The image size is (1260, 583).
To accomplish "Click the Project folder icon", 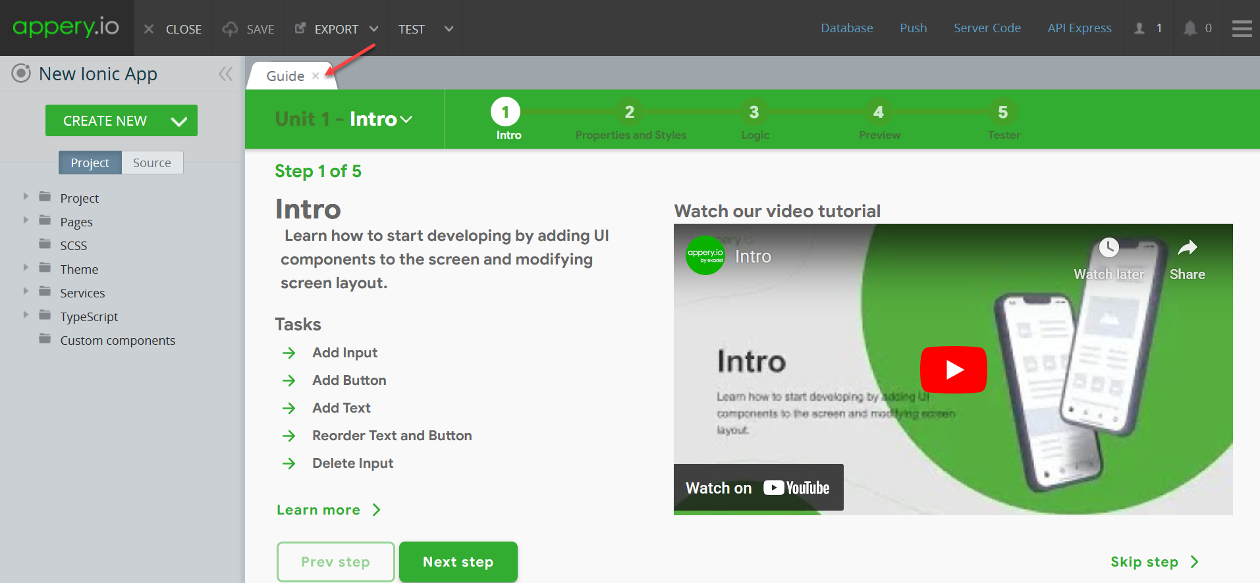I will [x=45, y=197].
